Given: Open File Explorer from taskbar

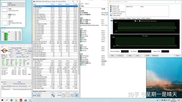Looking at the screenshot, I should (16, 100).
